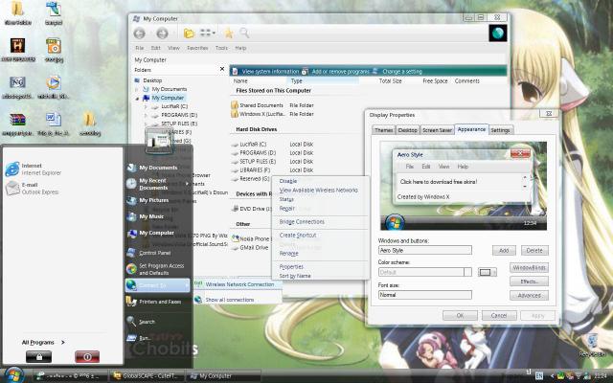This screenshot has width=613, height=383.
Task: Open the View menu in My Computer
Action: click(x=173, y=48)
